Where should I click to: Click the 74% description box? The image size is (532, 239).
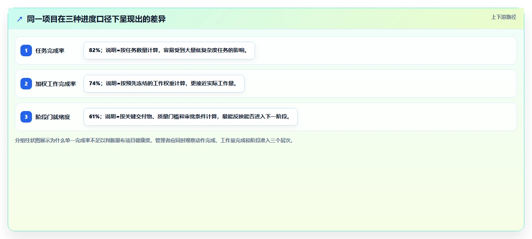(164, 84)
